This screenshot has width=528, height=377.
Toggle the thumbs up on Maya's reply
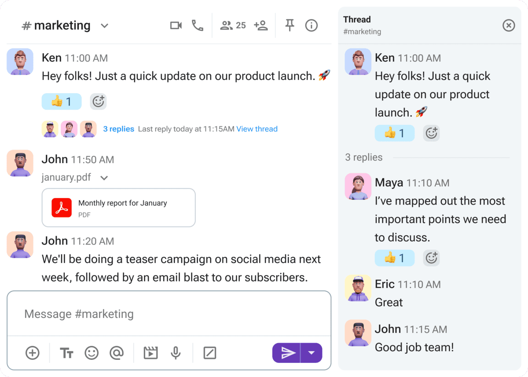tap(395, 258)
